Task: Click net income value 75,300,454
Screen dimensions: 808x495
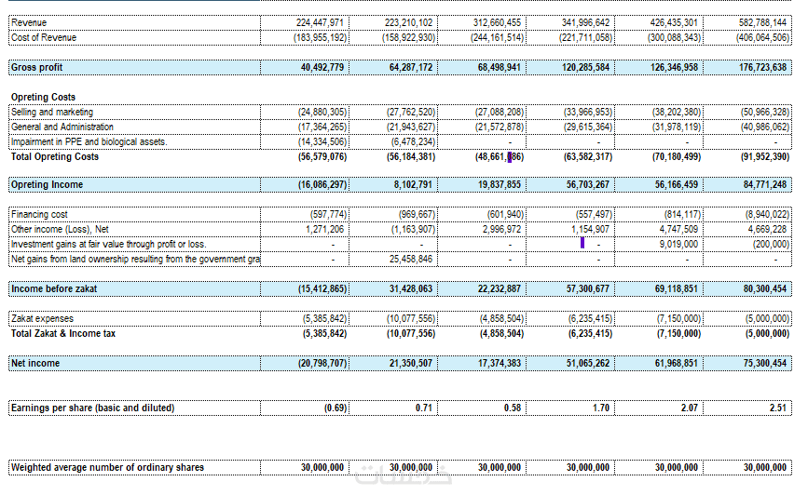Action: (x=765, y=364)
